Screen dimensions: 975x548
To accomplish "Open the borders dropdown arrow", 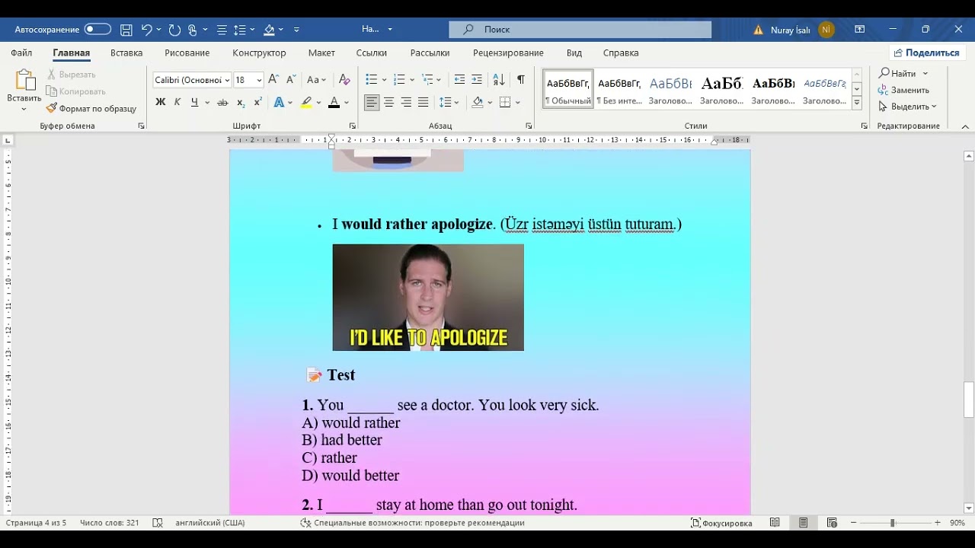I will click(x=518, y=102).
